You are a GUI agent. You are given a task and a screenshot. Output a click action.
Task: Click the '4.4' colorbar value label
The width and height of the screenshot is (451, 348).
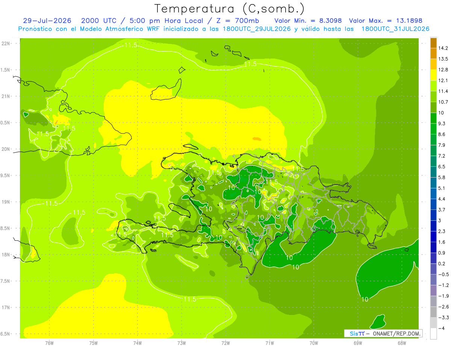442,199
